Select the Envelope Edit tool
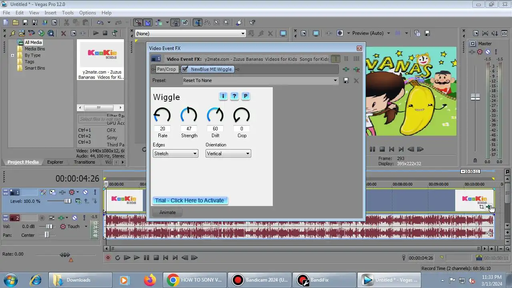Viewport: 512px width, 288px height. pyautogui.click(x=207, y=23)
